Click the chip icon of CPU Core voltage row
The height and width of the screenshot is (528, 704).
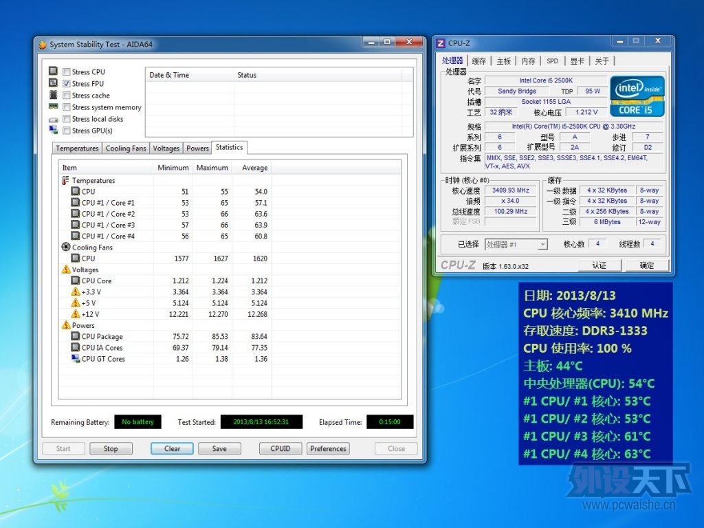pyautogui.click(x=76, y=280)
